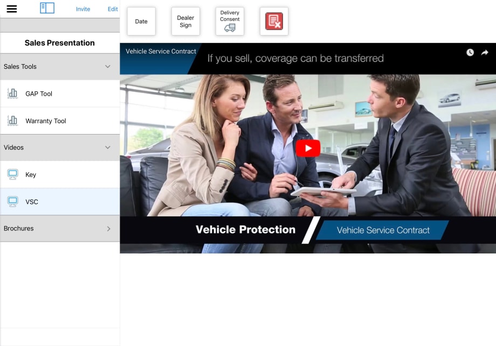Collapse the Videos section
The width and height of the screenshot is (496, 346).
[x=107, y=147]
